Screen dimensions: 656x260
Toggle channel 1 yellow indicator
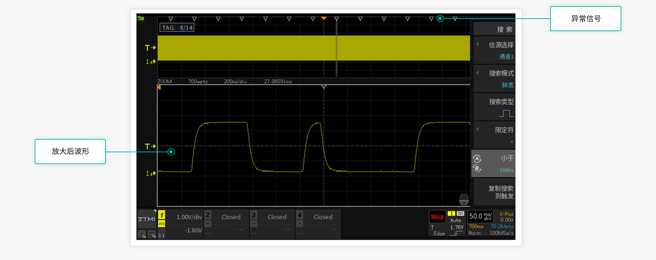click(162, 215)
